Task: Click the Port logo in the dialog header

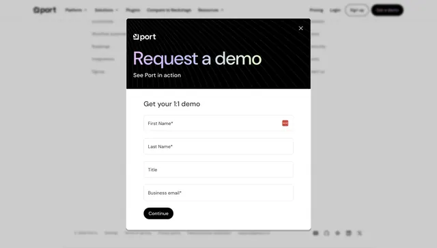Action: click(144, 37)
